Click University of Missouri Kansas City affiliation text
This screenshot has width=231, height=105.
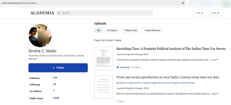coord(56,57)
